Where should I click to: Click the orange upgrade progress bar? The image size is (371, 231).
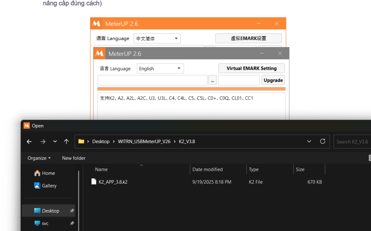[x=191, y=89]
